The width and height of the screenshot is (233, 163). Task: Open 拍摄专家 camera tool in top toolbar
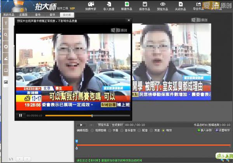click(91, 6)
